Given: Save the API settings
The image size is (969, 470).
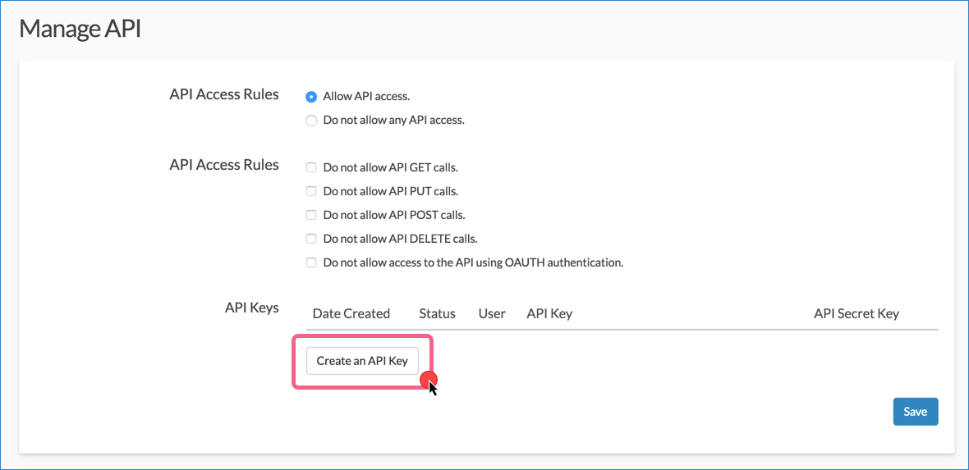Looking at the screenshot, I should (x=916, y=411).
